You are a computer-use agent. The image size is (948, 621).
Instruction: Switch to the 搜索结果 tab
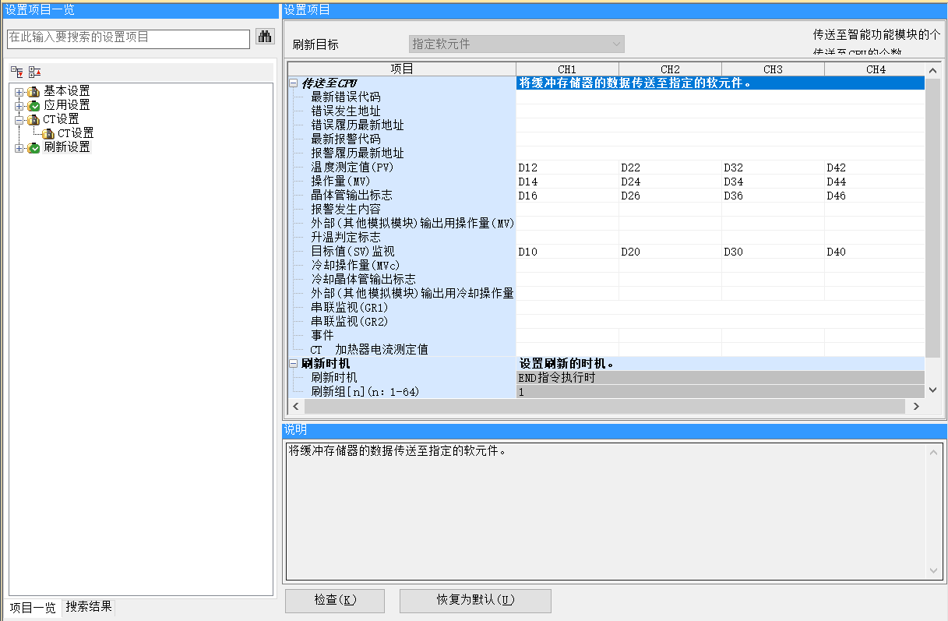coord(89,607)
